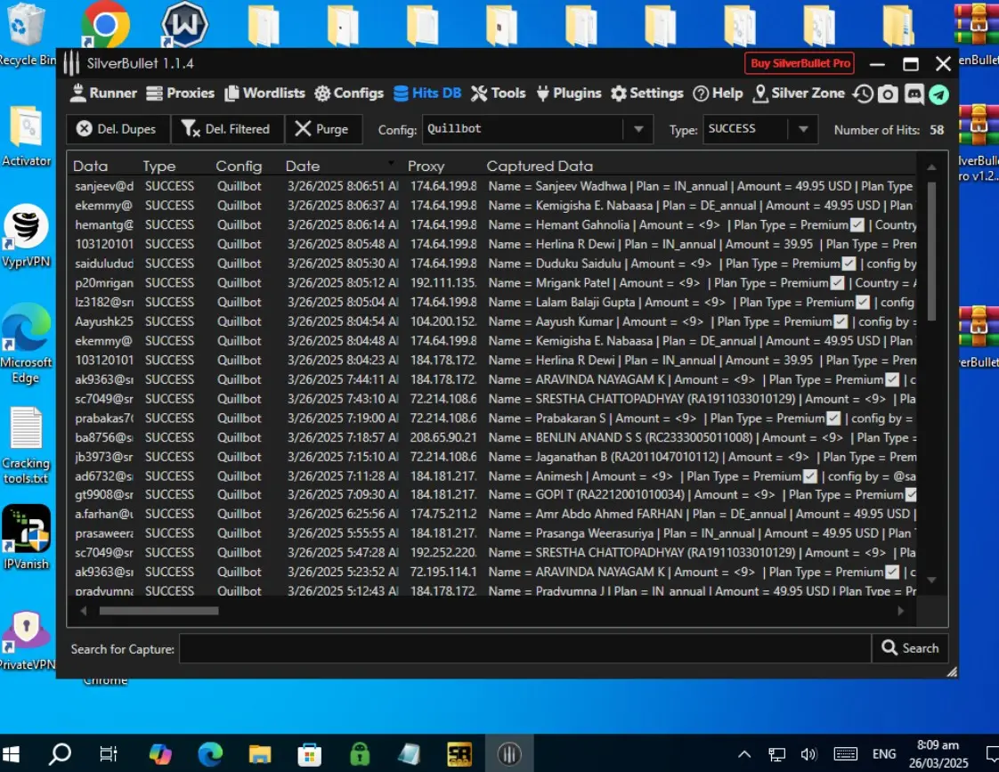Launch the IPVanish desktop shortcut
Screen dimensions: 999x772
[x=26, y=536]
